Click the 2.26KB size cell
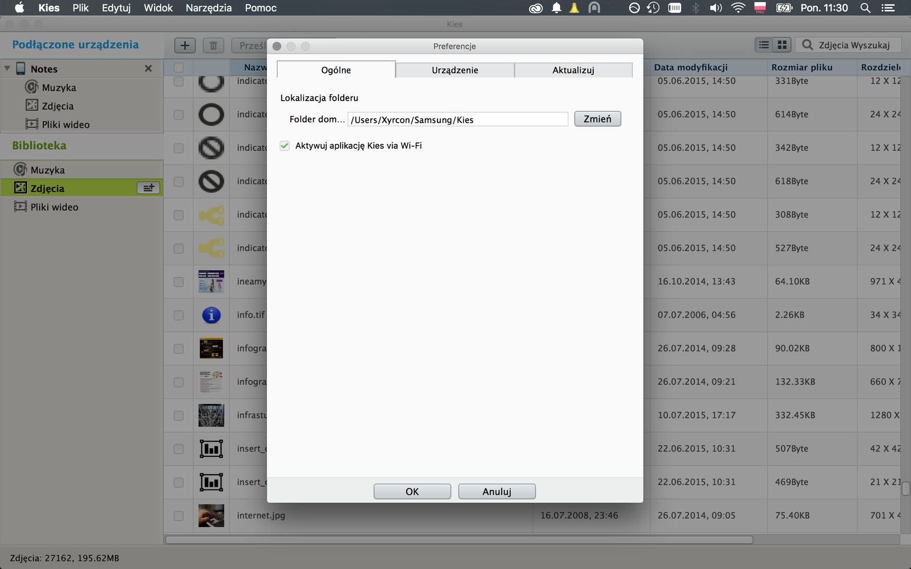This screenshot has height=569, width=911. coord(790,315)
